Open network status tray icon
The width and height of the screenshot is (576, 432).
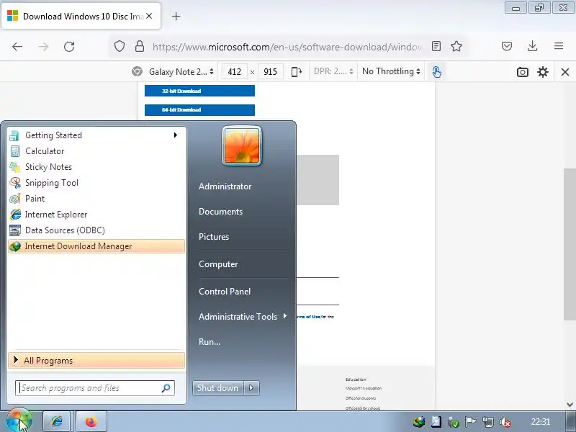[x=488, y=422]
